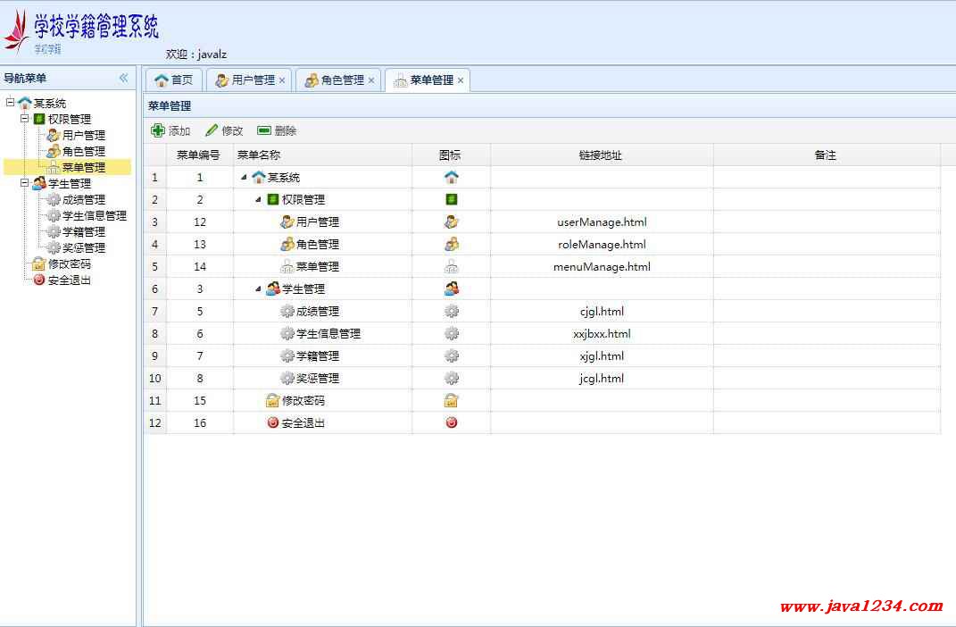The width and height of the screenshot is (956, 627).
Task: Collapse the 导航菜单 navigation panel
Action: click(x=123, y=79)
